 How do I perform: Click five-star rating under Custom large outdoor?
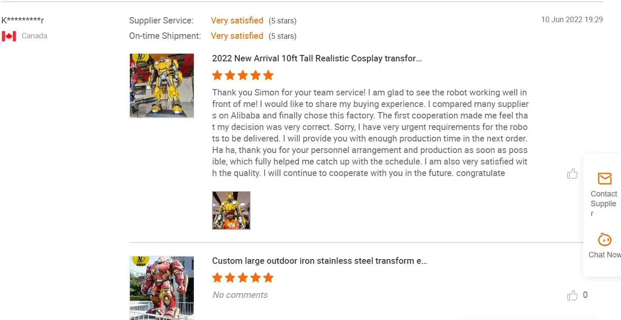point(243,278)
